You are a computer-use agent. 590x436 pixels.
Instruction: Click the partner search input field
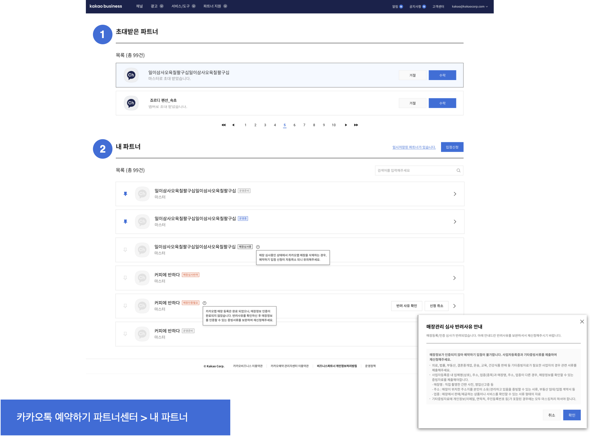415,170
